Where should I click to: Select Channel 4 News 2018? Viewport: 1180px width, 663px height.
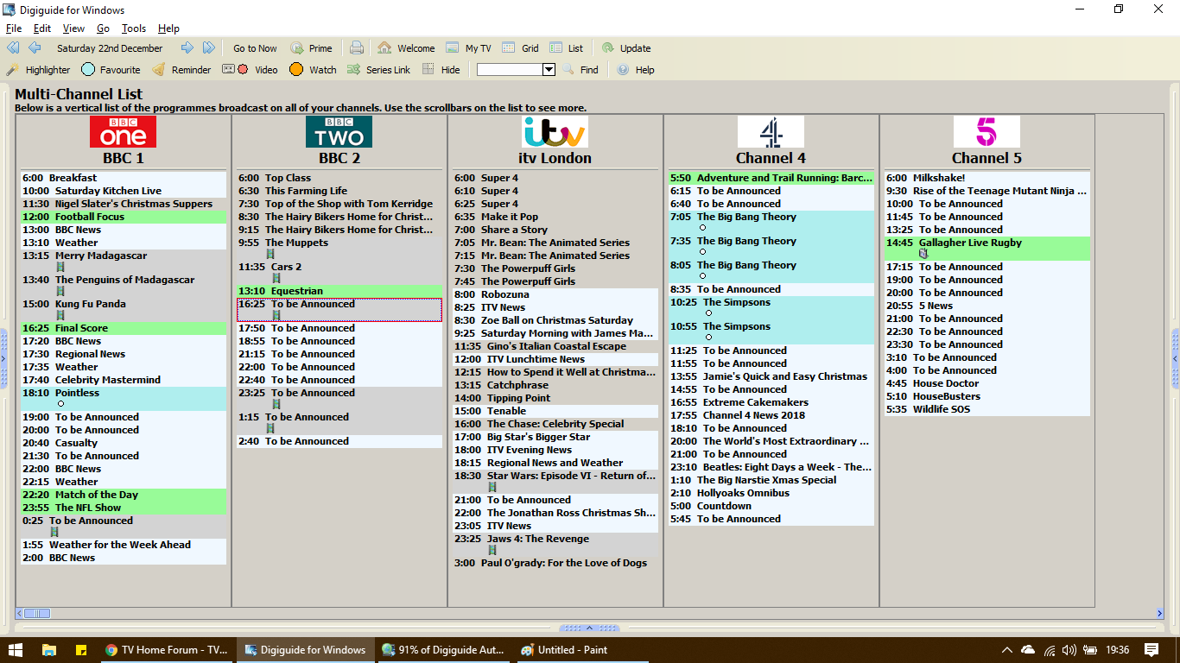[x=771, y=415]
